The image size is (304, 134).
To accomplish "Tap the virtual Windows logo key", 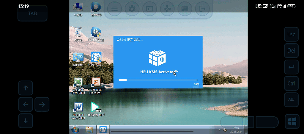I will pyautogui.click(x=292, y=121).
